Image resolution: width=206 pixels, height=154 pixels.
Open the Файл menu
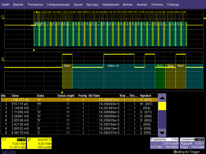pos(5,5)
